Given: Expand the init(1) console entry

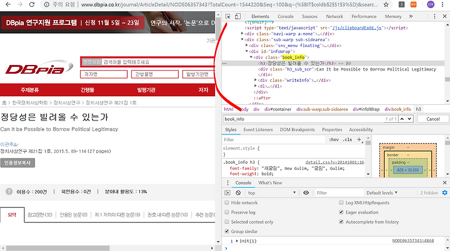Looking at the screenshot, I should coord(237,240).
